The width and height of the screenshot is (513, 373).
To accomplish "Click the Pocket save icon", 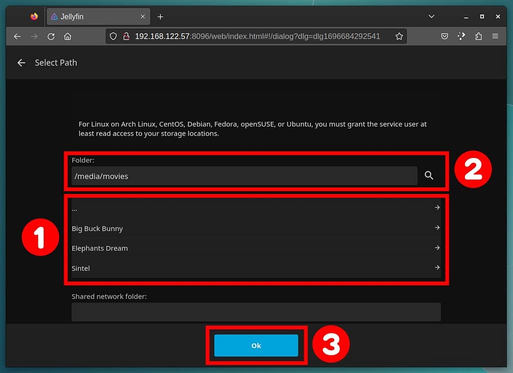I will pyautogui.click(x=444, y=37).
